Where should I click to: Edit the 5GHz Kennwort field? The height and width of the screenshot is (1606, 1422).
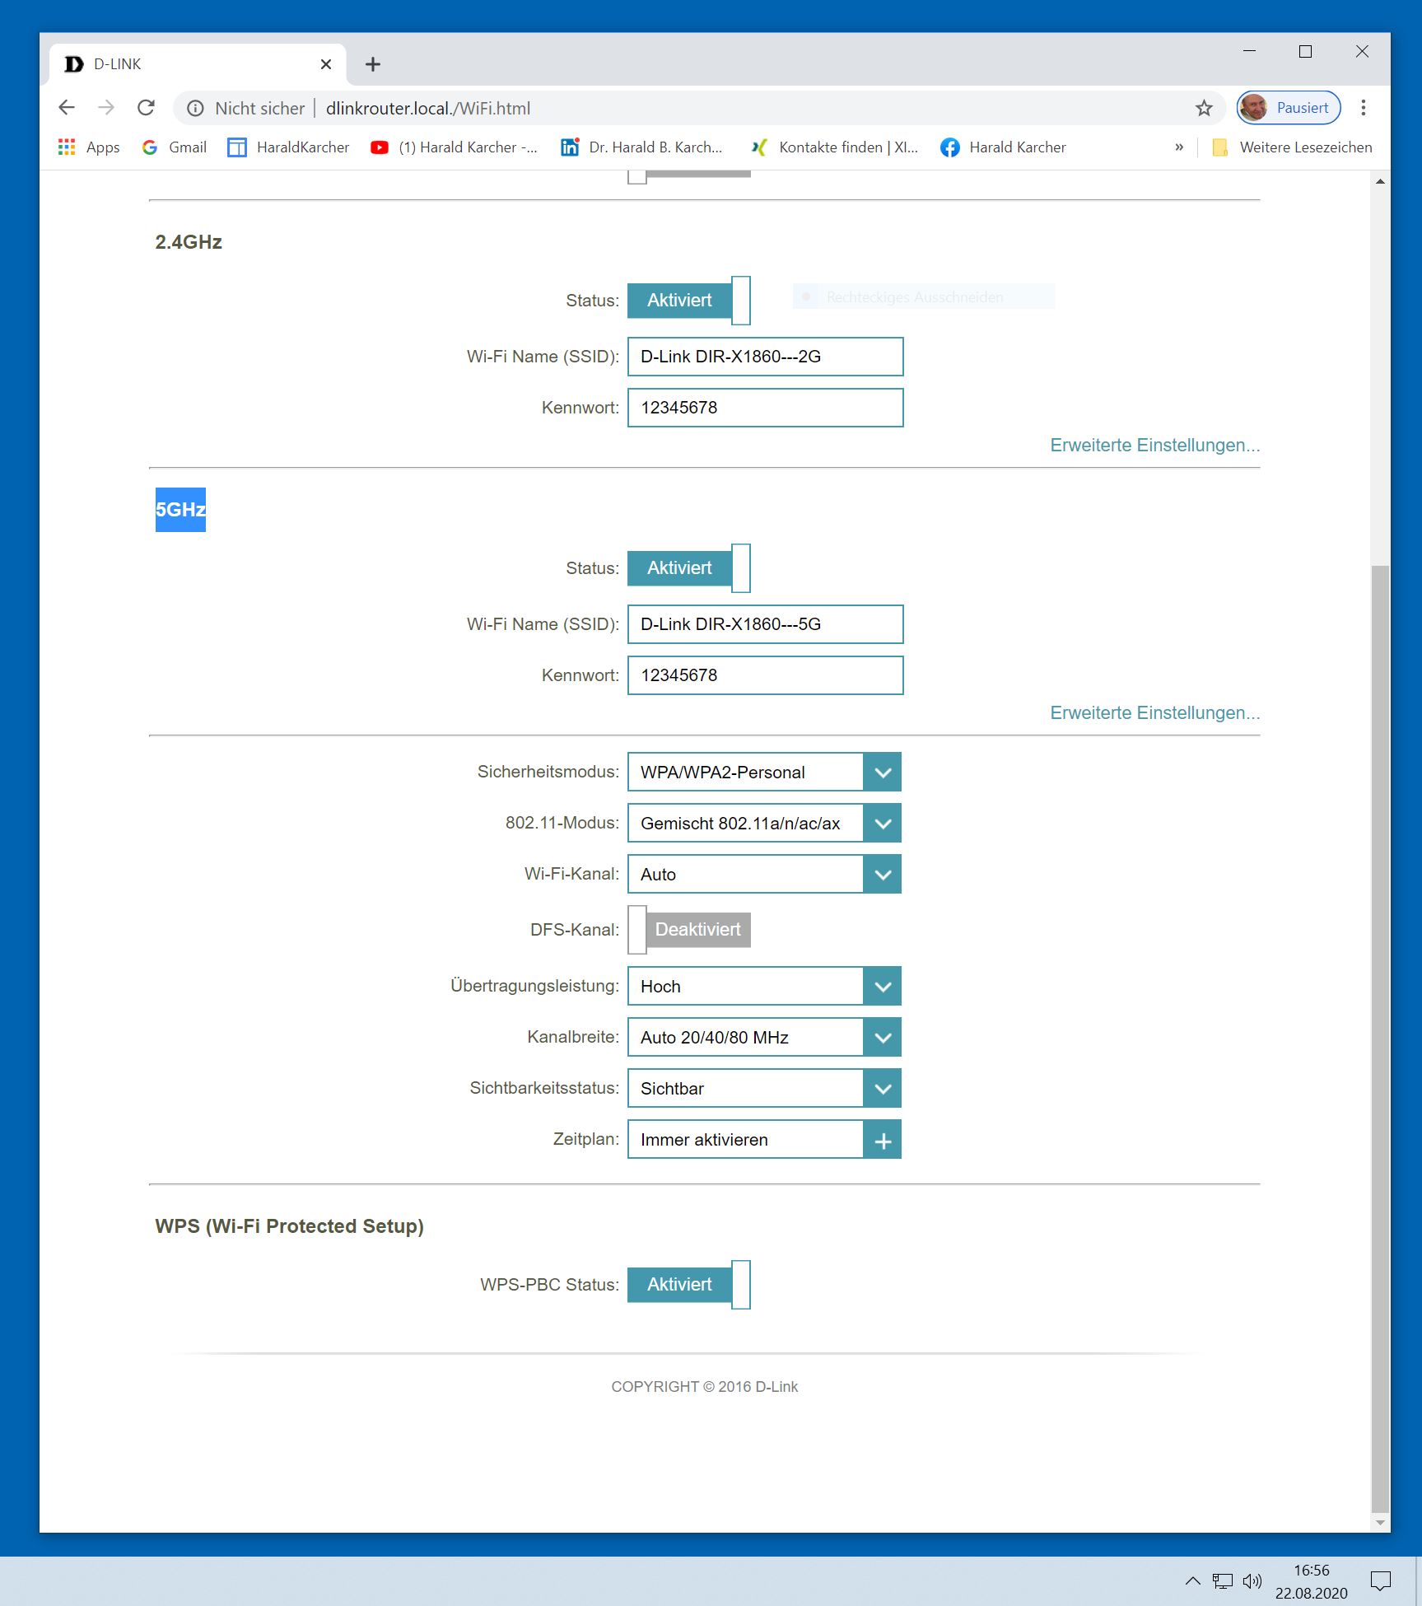tap(765, 675)
